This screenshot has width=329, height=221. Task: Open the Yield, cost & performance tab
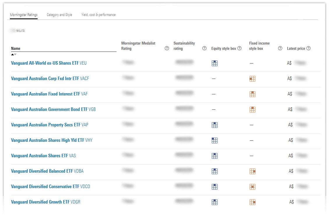98,15
